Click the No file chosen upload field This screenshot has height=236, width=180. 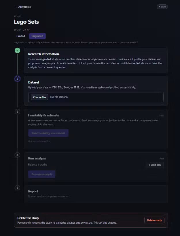(96, 97)
